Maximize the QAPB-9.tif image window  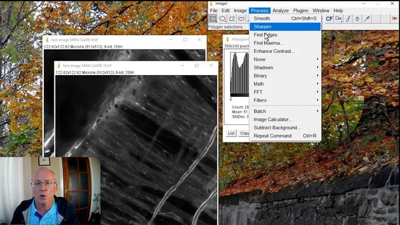[185, 40]
